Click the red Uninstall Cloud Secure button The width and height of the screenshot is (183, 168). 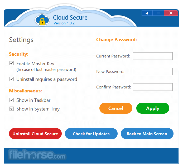[35, 134]
